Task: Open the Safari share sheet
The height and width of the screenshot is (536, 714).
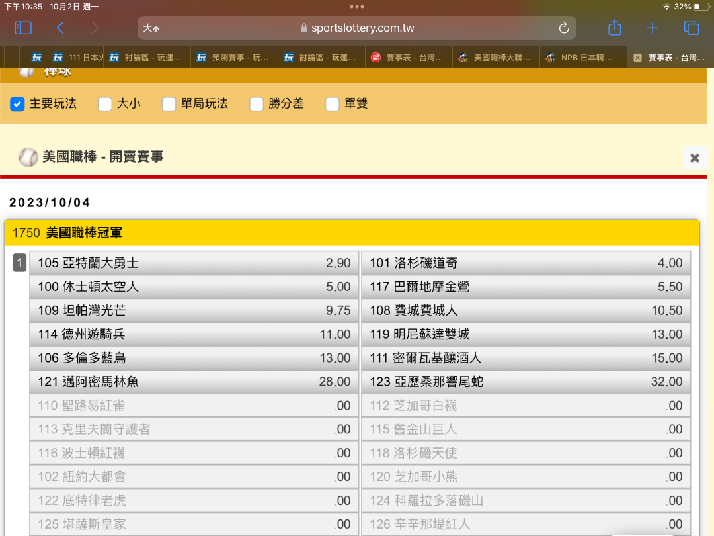Action: [615, 28]
